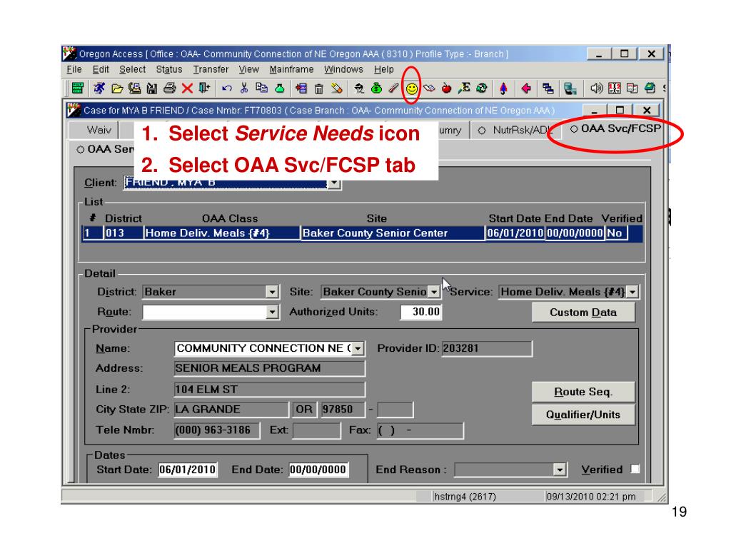The image size is (731, 548).
Task: Select the OAA Svc/FCSP tab
Action: (x=615, y=128)
